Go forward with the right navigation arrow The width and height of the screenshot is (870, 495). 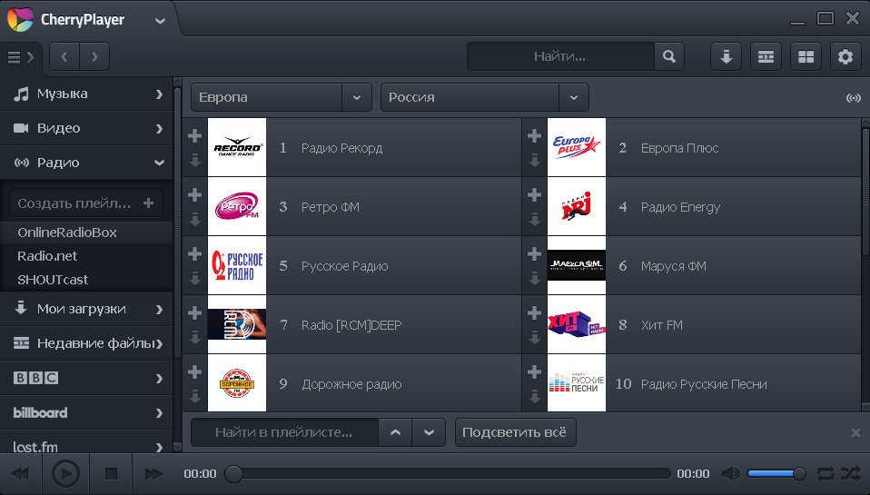click(x=94, y=56)
